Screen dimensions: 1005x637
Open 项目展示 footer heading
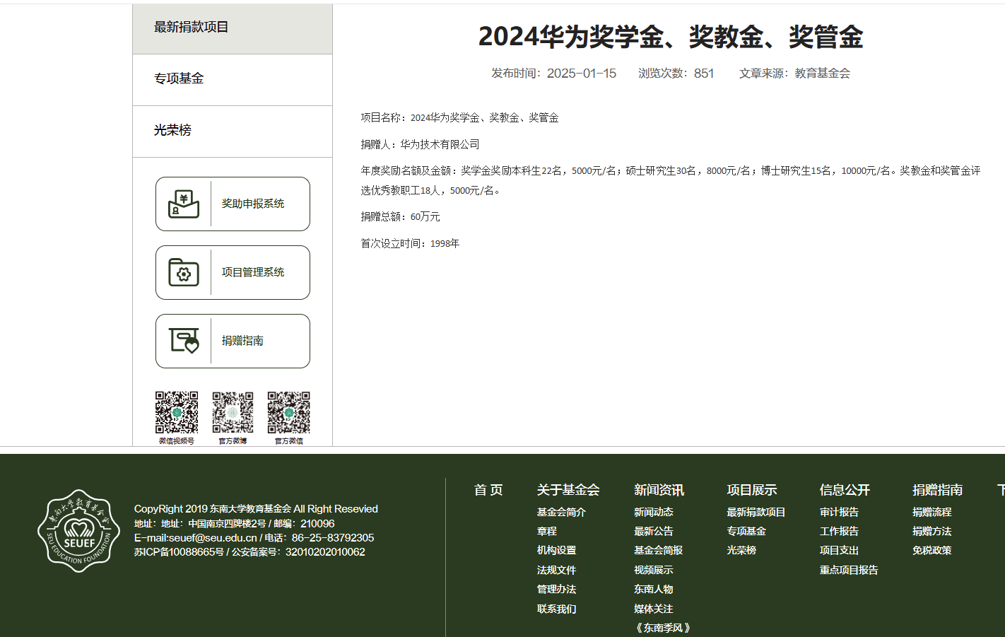pos(752,490)
